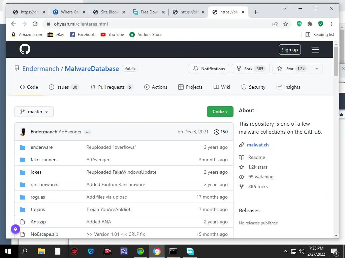Open the Extensions puzzle icon
Image resolution: width=345 pixels, height=258 pixels.
(x=310, y=24)
